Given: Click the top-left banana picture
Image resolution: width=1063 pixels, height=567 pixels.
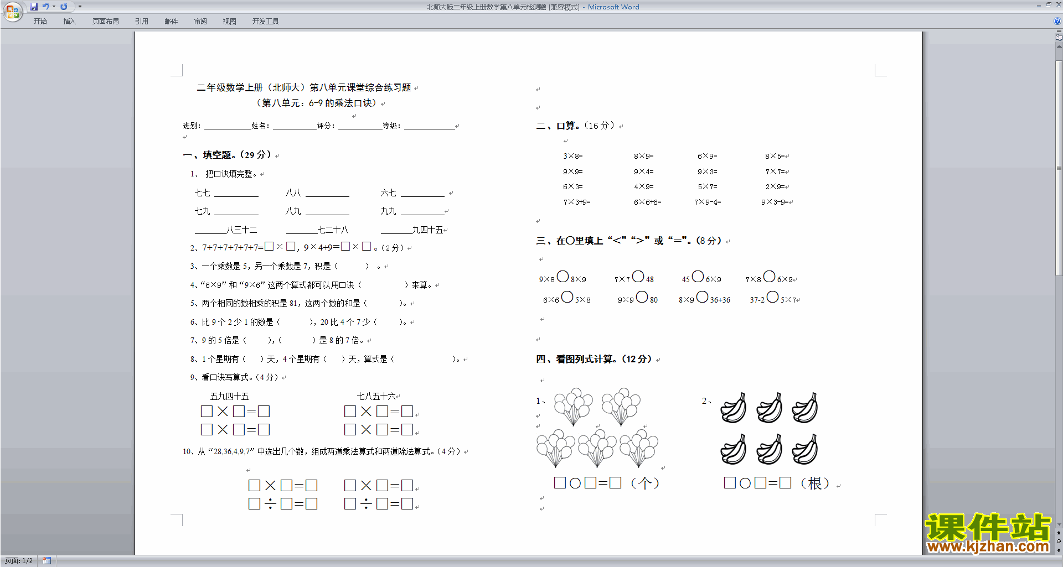Looking at the screenshot, I should coord(734,408).
